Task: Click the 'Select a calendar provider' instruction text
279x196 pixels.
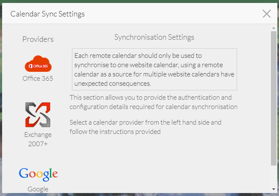Action: (x=145, y=127)
